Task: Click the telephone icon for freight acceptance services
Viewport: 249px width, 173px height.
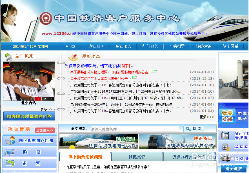Action: pyautogui.click(x=225, y=135)
